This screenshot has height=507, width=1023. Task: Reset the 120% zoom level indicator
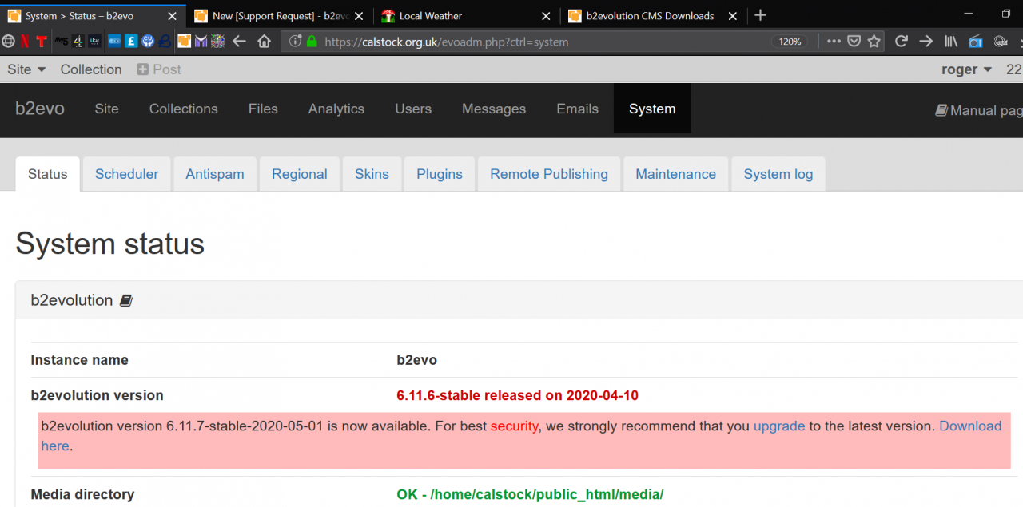tap(790, 42)
